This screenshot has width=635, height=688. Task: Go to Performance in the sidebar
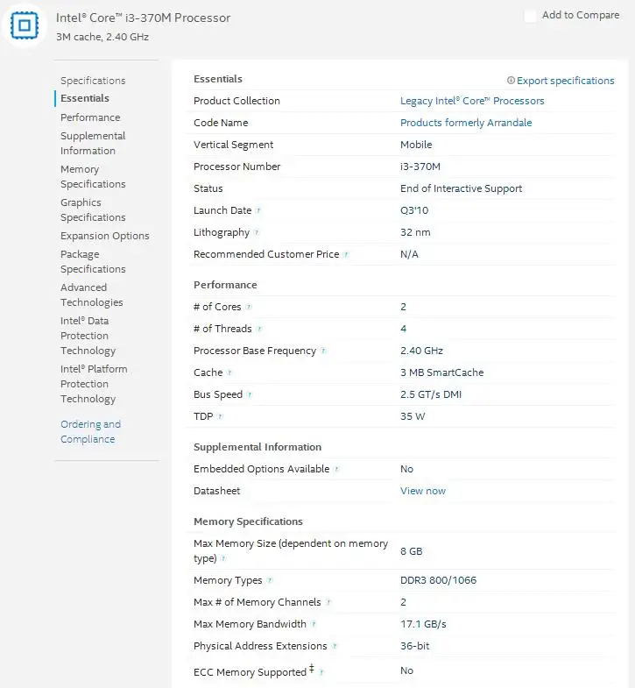(x=90, y=117)
